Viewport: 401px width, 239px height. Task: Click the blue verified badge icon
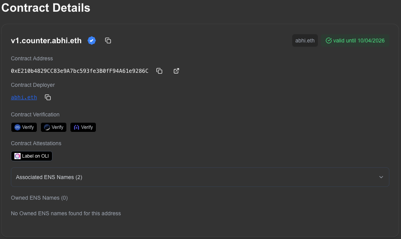pyautogui.click(x=92, y=40)
